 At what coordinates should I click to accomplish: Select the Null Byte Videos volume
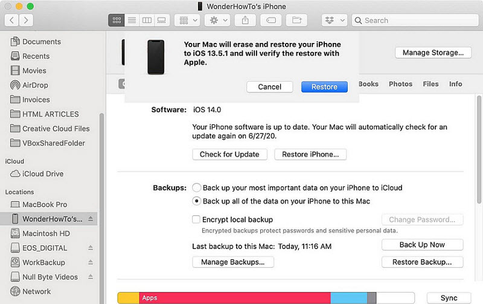[x=44, y=277]
